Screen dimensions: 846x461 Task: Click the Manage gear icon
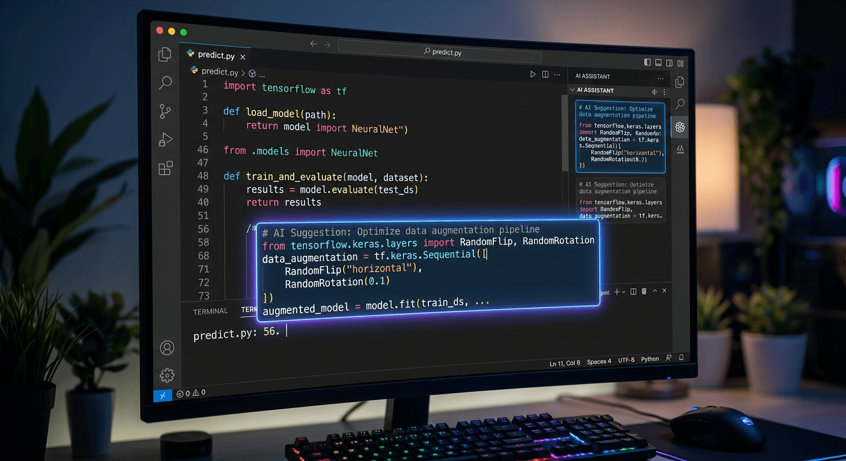coord(167,376)
